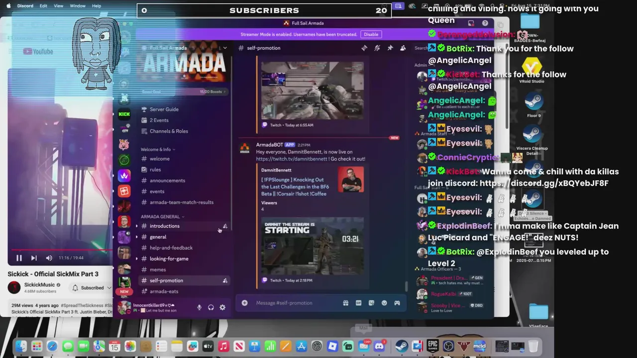The width and height of the screenshot is (637, 358).
Task: Open the Window menu
Action: point(78,6)
